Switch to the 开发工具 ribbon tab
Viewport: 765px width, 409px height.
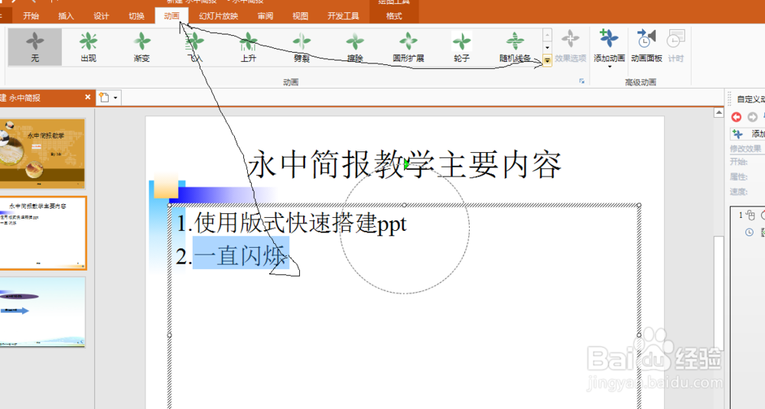(x=343, y=16)
